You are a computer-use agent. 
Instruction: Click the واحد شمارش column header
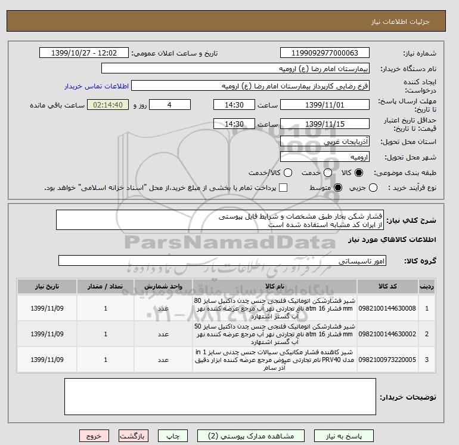[163, 286]
